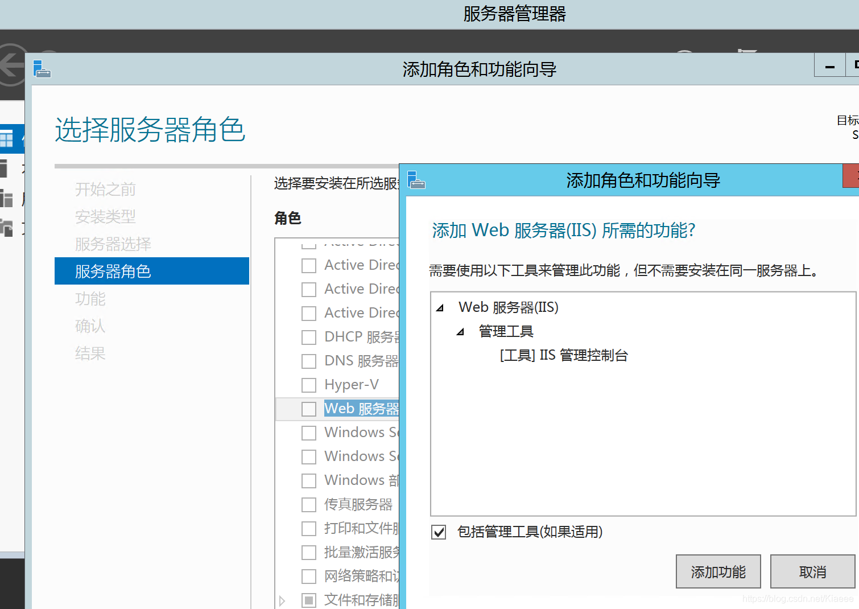Select the Hyper-V role row text
This screenshot has width=859, height=609.
point(351,385)
